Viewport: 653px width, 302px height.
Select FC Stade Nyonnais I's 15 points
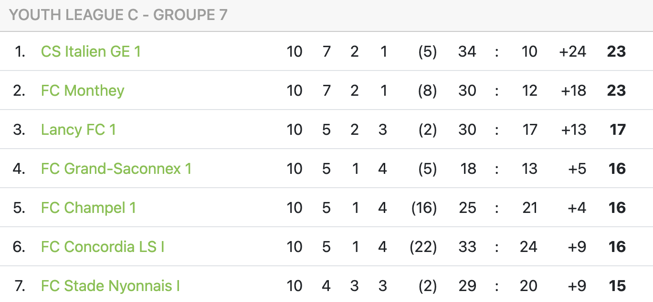pos(617,286)
